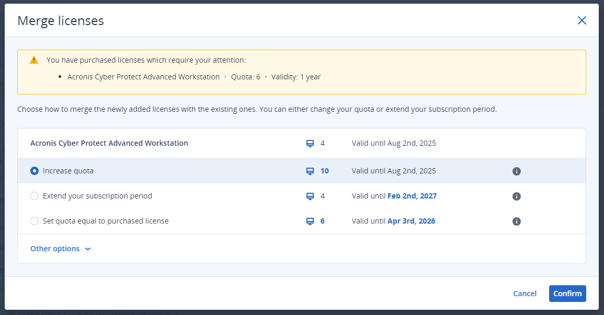Select the Increase quota radio button
Screen dimensions: 604x315
point(34,171)
